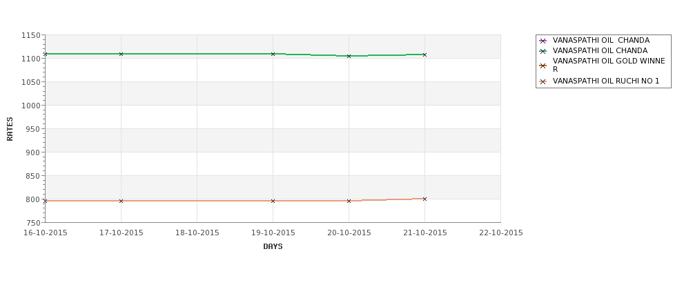Click the Ruchi No 1 legend marker
Viewport: 673px width, 296px height.
pos(543,81)
